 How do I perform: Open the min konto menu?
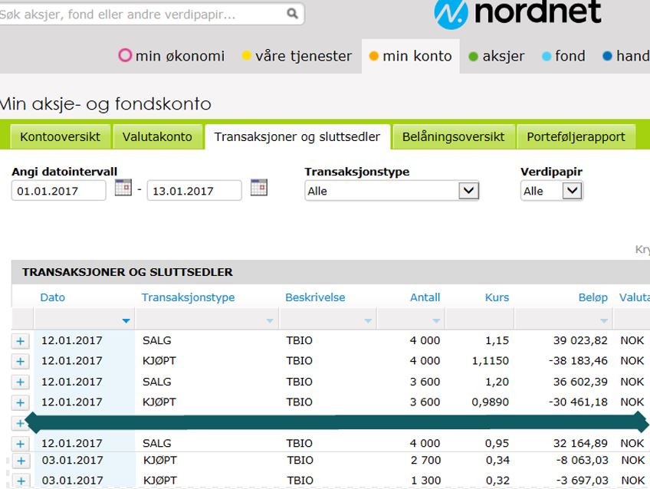tap(410, 56)
